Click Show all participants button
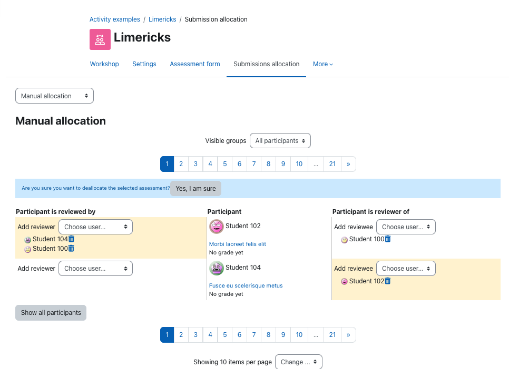The width and height of the screenshot is (509, 369). tap(51, 313)
